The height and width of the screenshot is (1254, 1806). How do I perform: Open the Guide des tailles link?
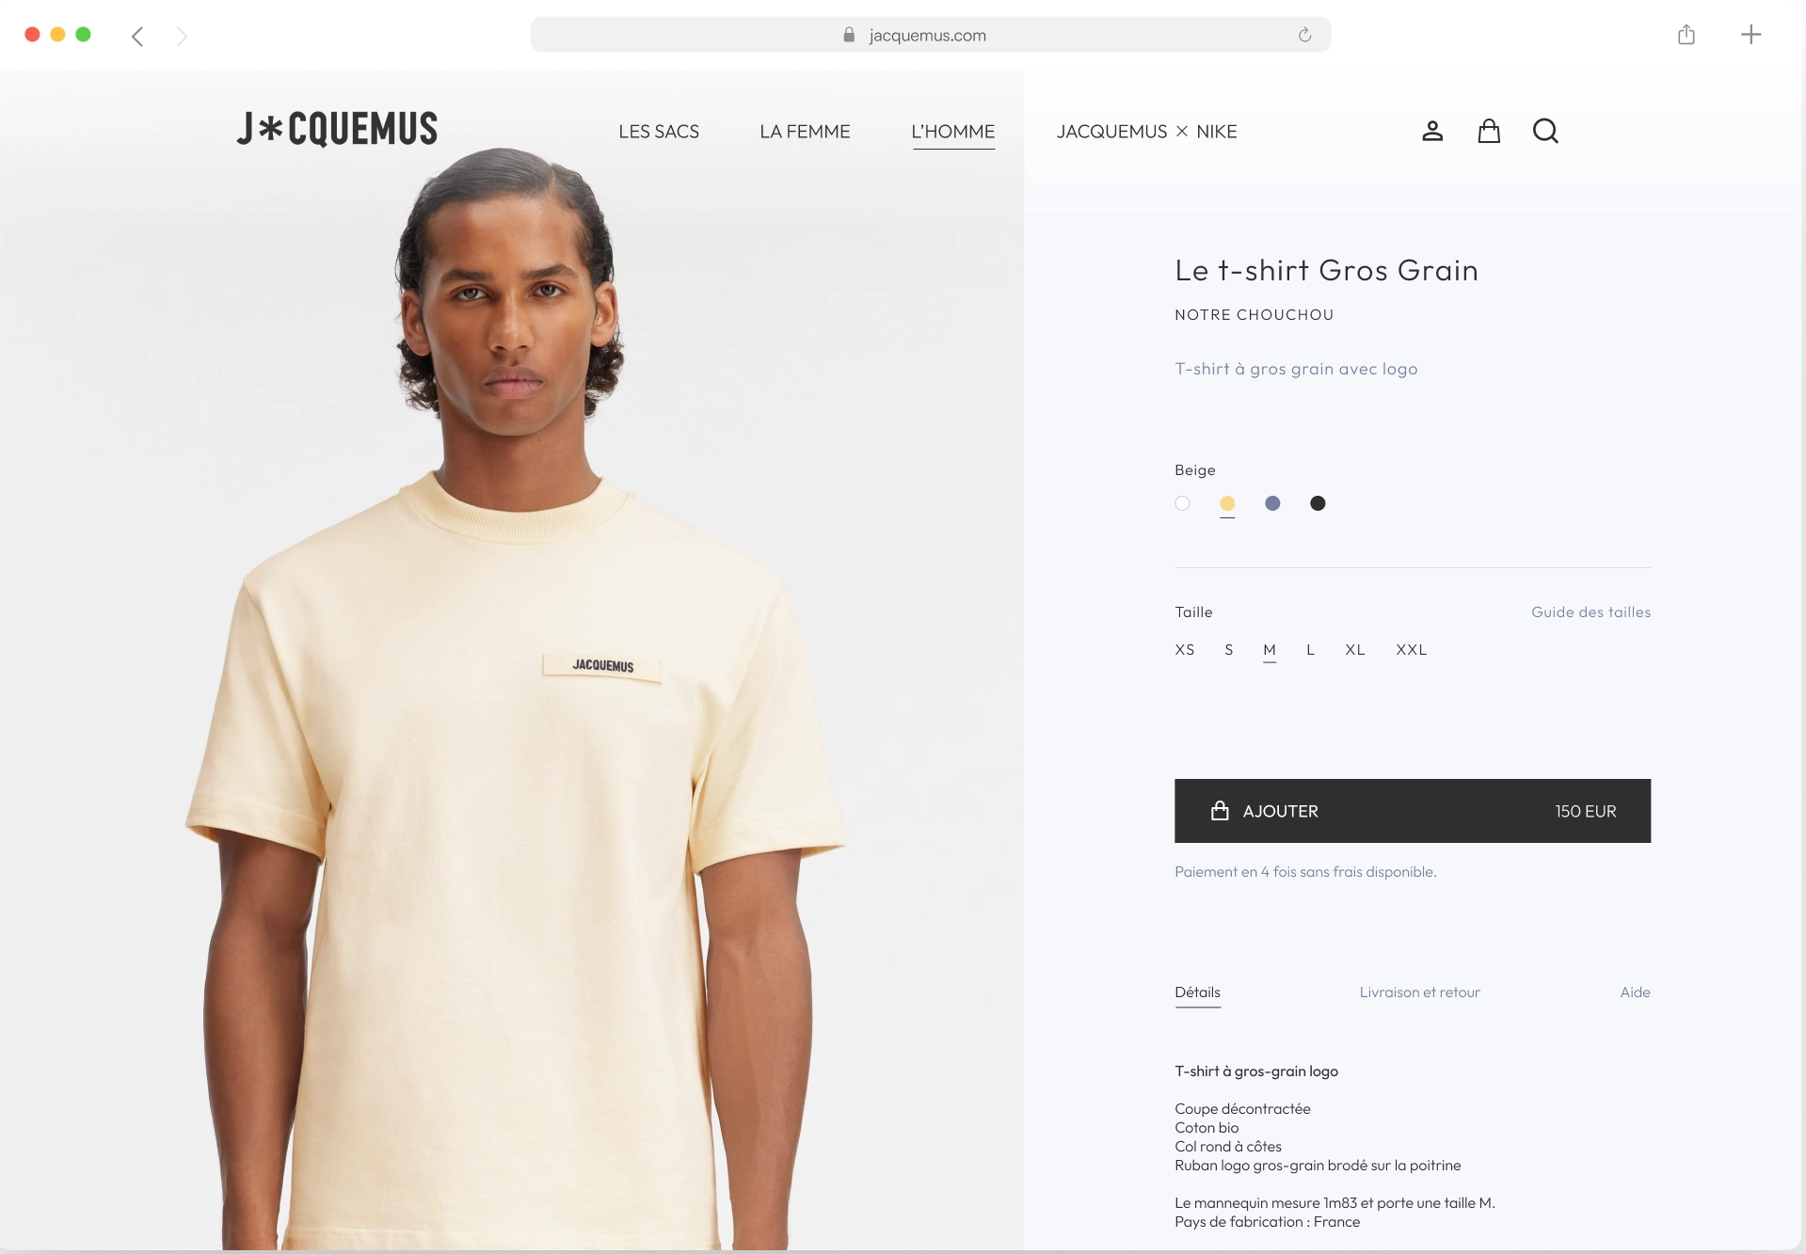pos(1590,612)
